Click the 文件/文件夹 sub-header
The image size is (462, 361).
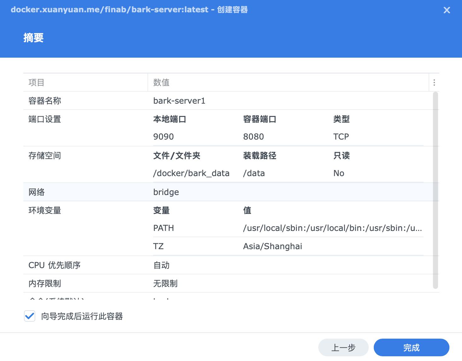(177, 156)
